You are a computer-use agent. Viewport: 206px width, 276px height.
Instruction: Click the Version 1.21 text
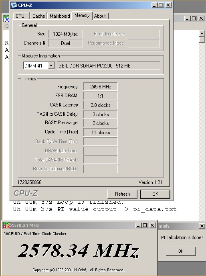(x=150, y=182)
